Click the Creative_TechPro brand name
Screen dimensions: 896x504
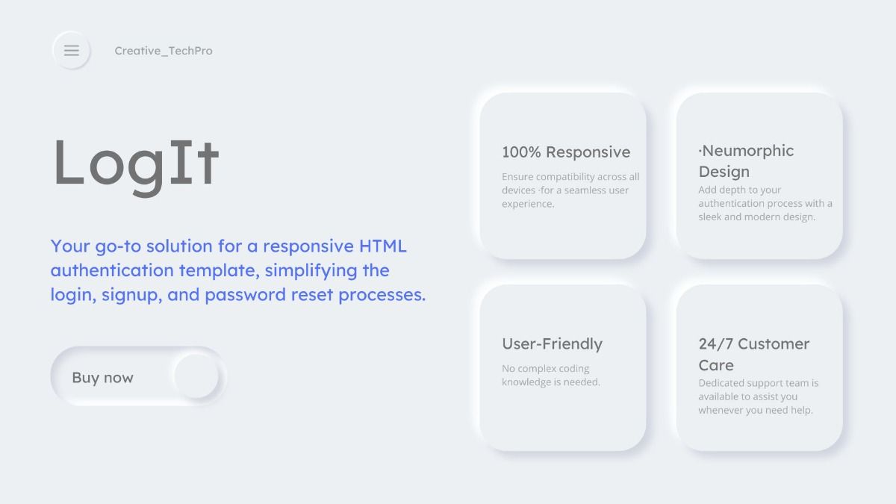point(164,51)
